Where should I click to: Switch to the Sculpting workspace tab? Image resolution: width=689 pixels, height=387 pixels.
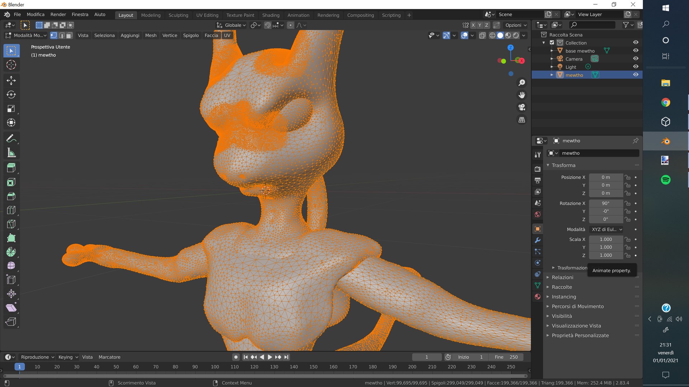click(178, 15)
